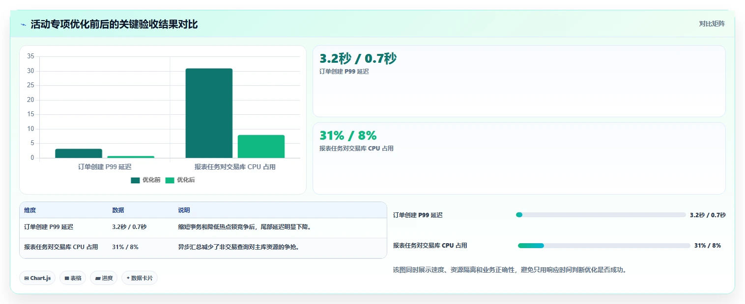
Task: Click the 3.2秒 / 0.7秒 data card heading
Action: pyautogui.click(x=358, y=59)
